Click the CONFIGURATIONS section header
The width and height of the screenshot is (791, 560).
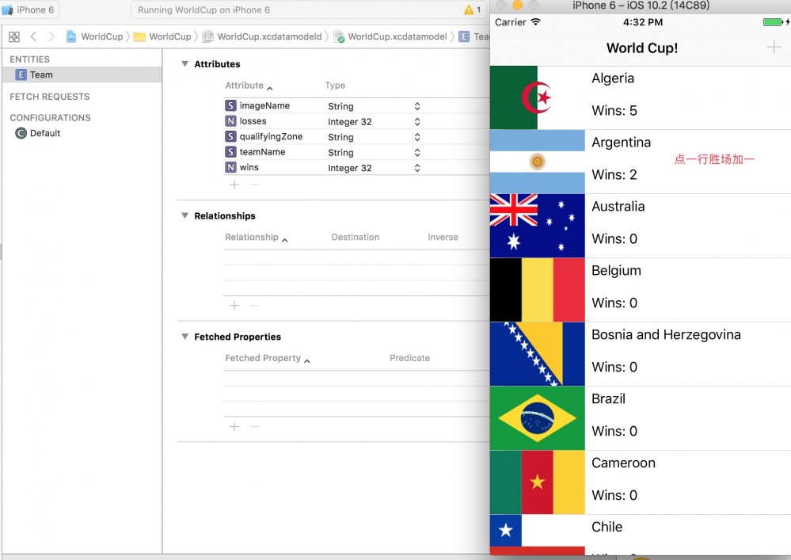50,117
